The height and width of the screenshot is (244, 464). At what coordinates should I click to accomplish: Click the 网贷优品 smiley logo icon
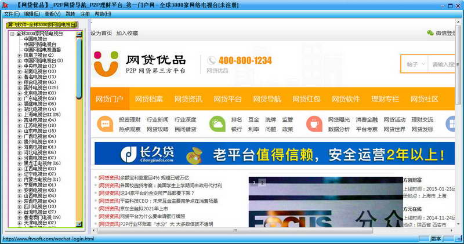[x=106, y=64]
